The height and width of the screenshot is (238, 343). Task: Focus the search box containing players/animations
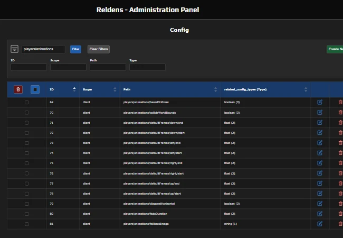43,49
